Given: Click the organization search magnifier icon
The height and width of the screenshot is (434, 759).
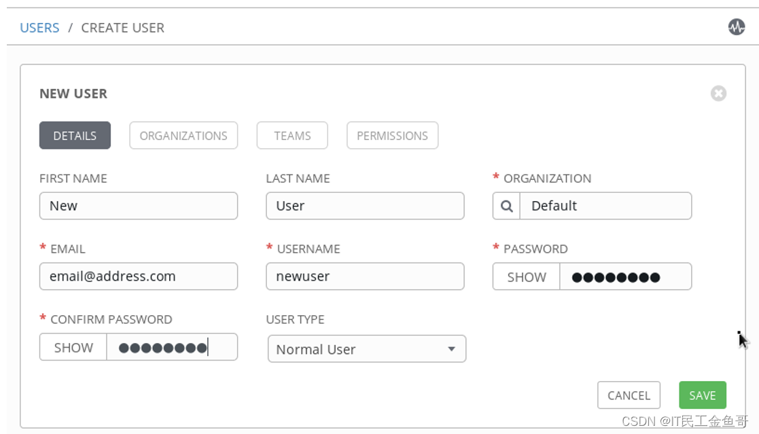Looking at the screenshot, I should click(506, 206).
